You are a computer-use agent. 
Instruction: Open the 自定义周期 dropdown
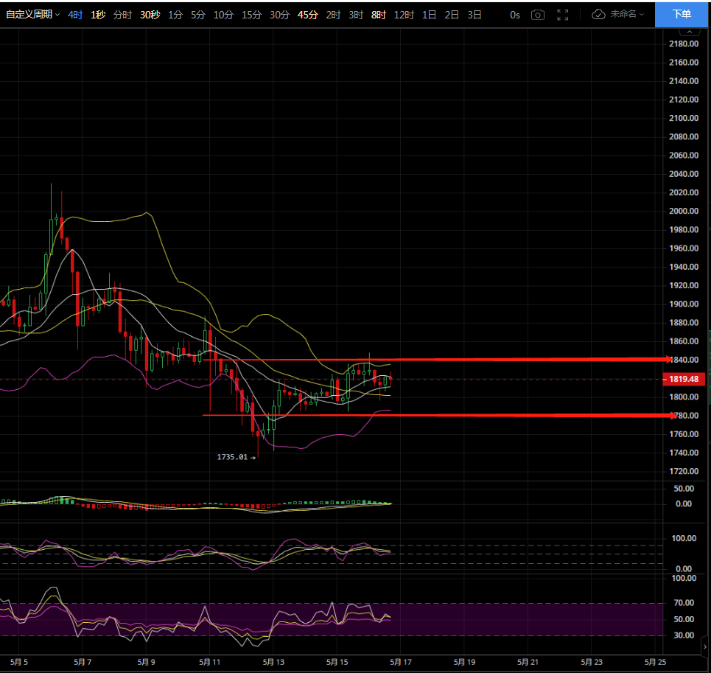tap(33, 15)
